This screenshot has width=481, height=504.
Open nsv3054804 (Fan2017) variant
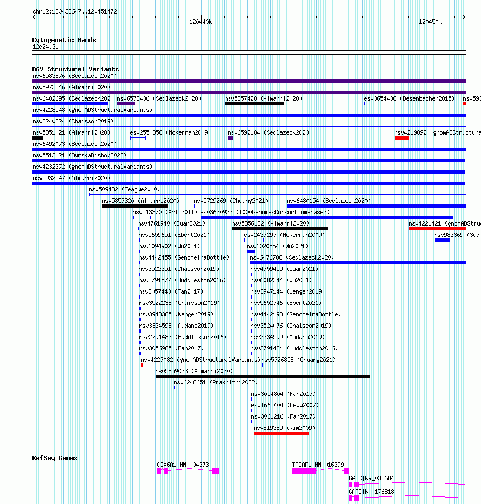pyautogui.click(x=283, y=394)
